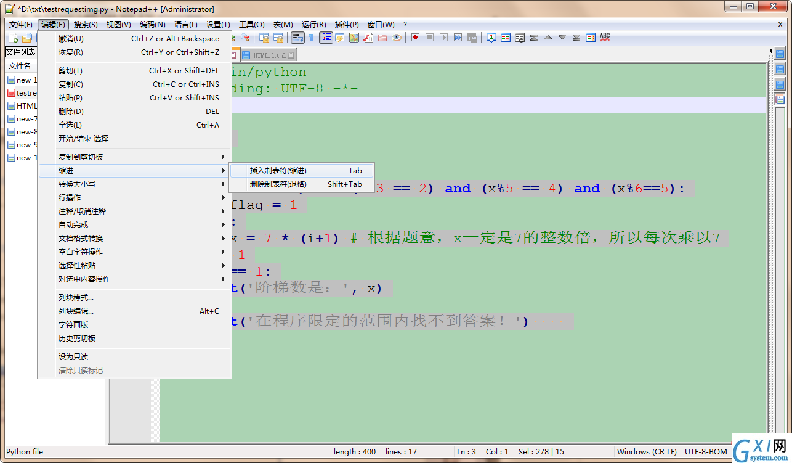This screenshot has height=463, width=792.
Task: Click UTF-8-BOM encoding in status bar
Action: (706, 452)
